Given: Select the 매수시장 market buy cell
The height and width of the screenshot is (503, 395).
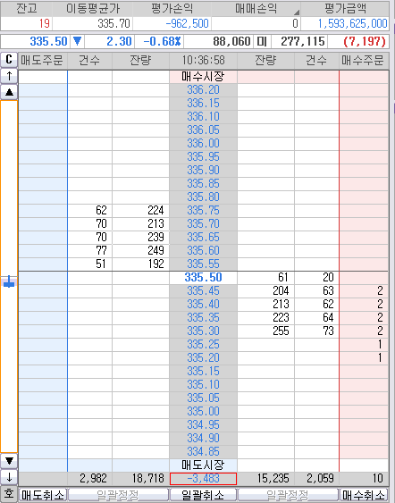Looking at the screenshot, I should (203, 77).
